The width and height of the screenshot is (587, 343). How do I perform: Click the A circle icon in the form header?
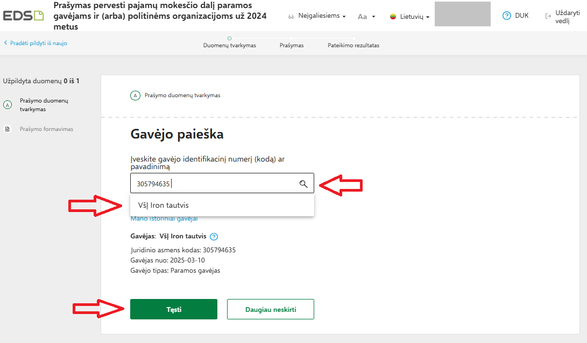(x=135, y=96)
